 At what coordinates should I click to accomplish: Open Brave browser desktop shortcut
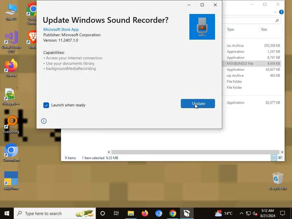(x=33, y=40)
